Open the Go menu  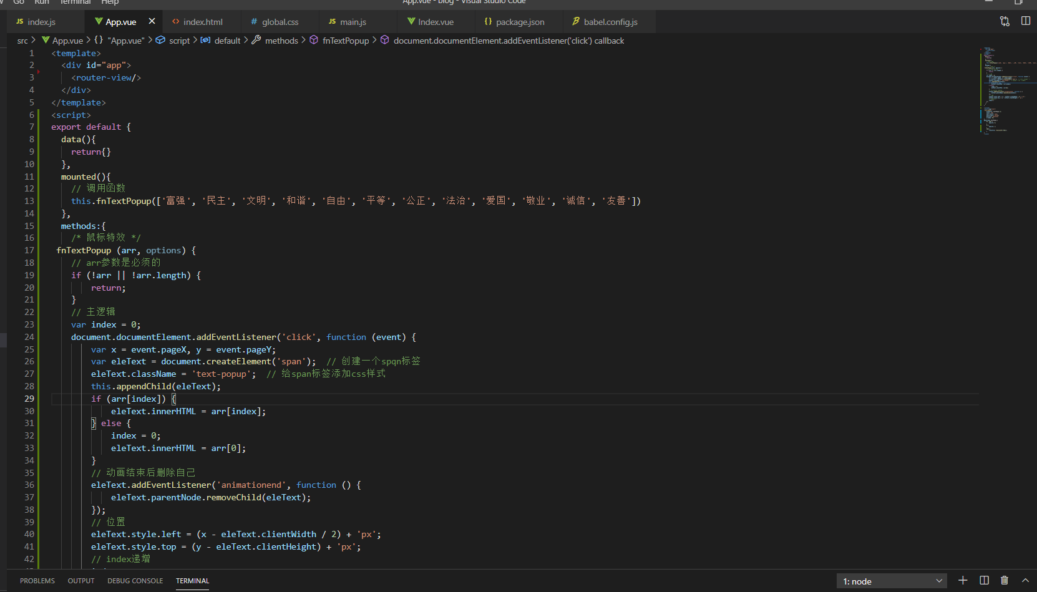click(19, 2)
